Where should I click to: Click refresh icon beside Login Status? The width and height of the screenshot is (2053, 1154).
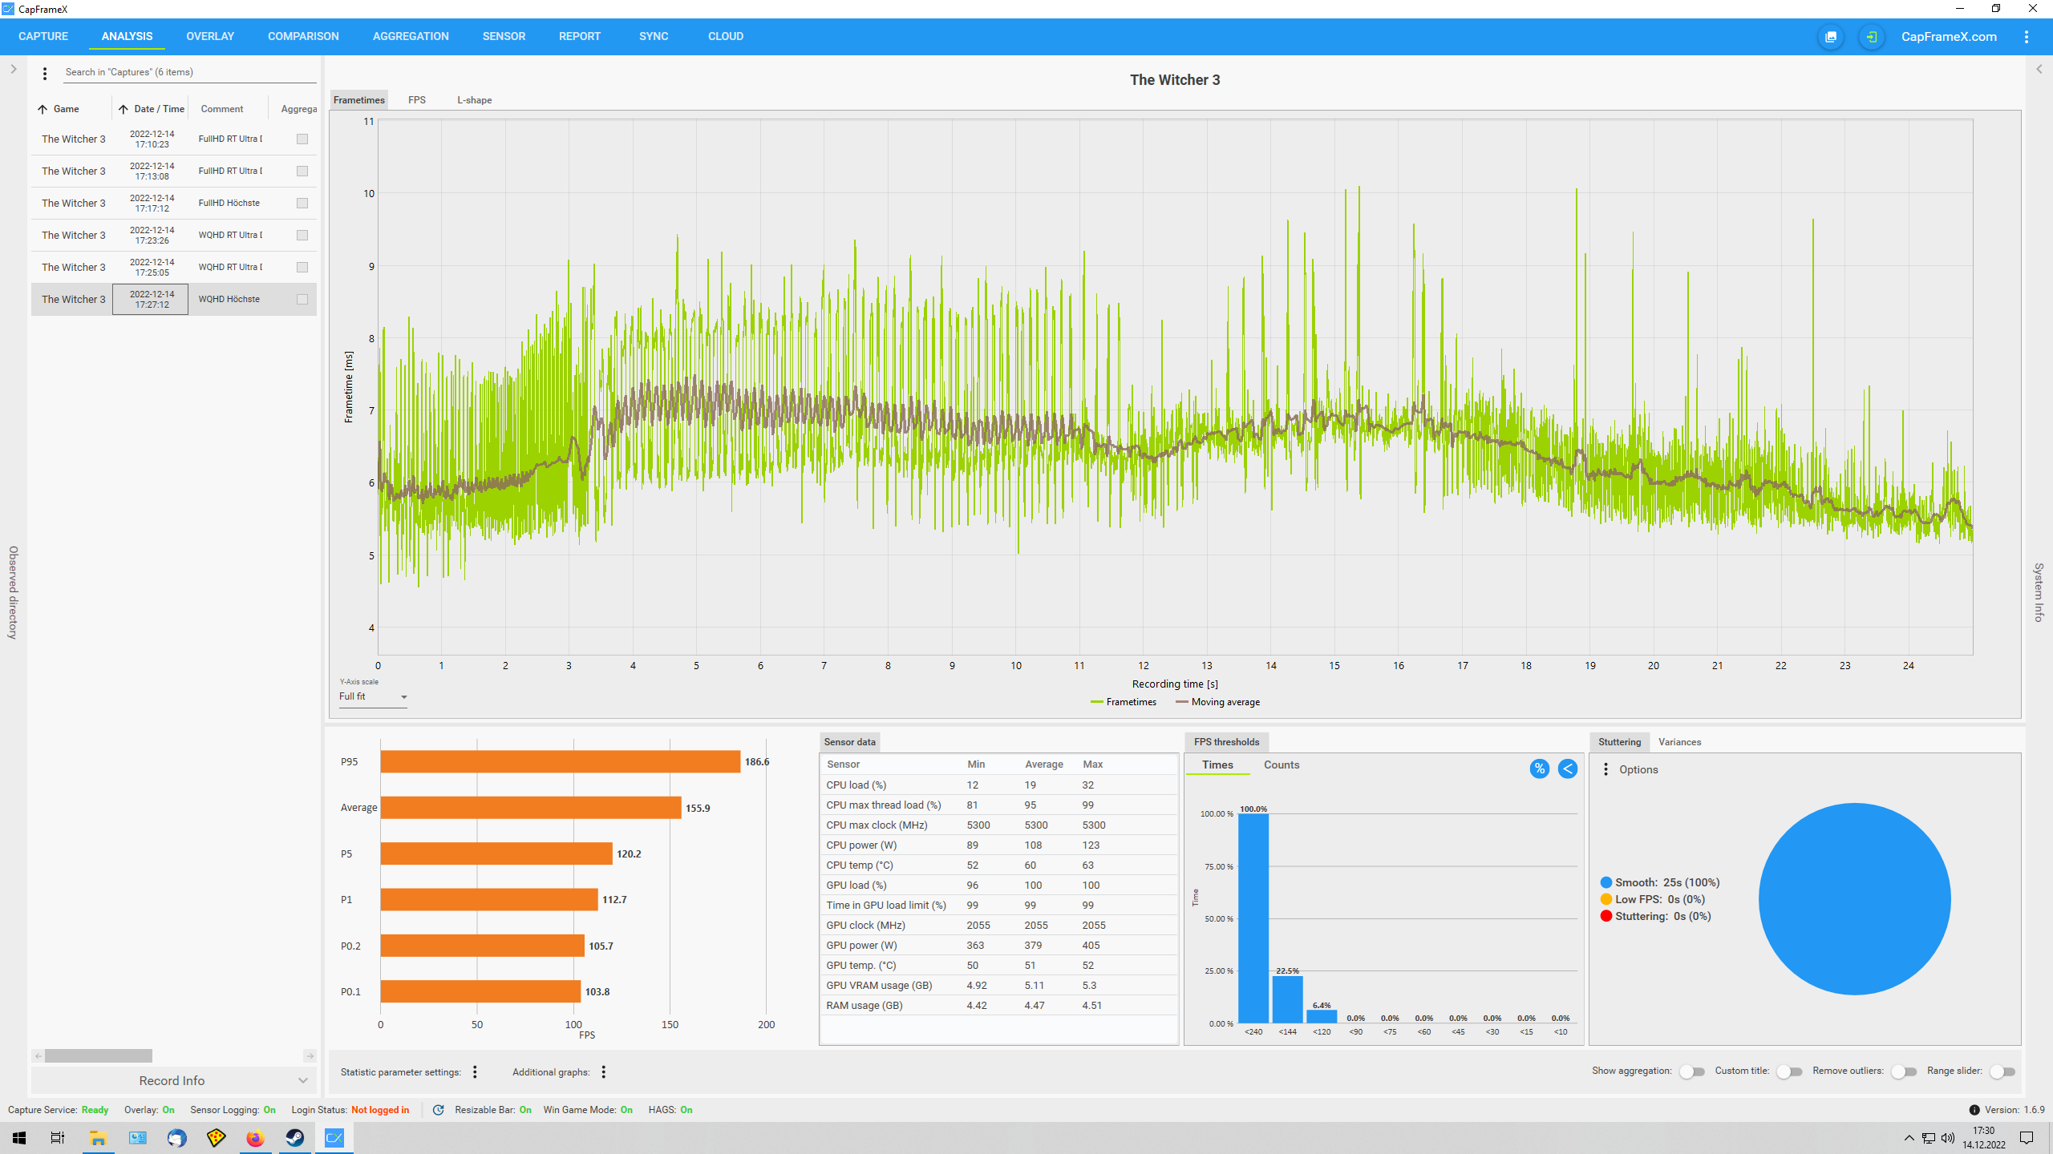(438, 1110)
